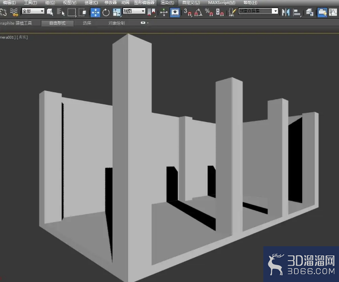Open the 编辑(E) menu

pyautogui.click(x=9, y=3)
